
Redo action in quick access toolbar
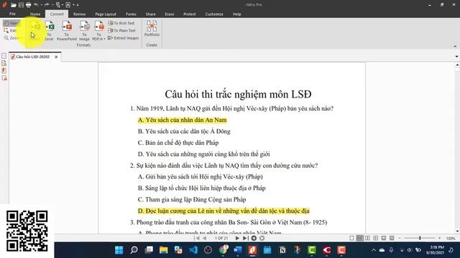point(47,5)
